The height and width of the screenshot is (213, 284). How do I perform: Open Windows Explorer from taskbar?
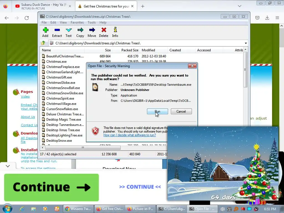pos(34,209)
